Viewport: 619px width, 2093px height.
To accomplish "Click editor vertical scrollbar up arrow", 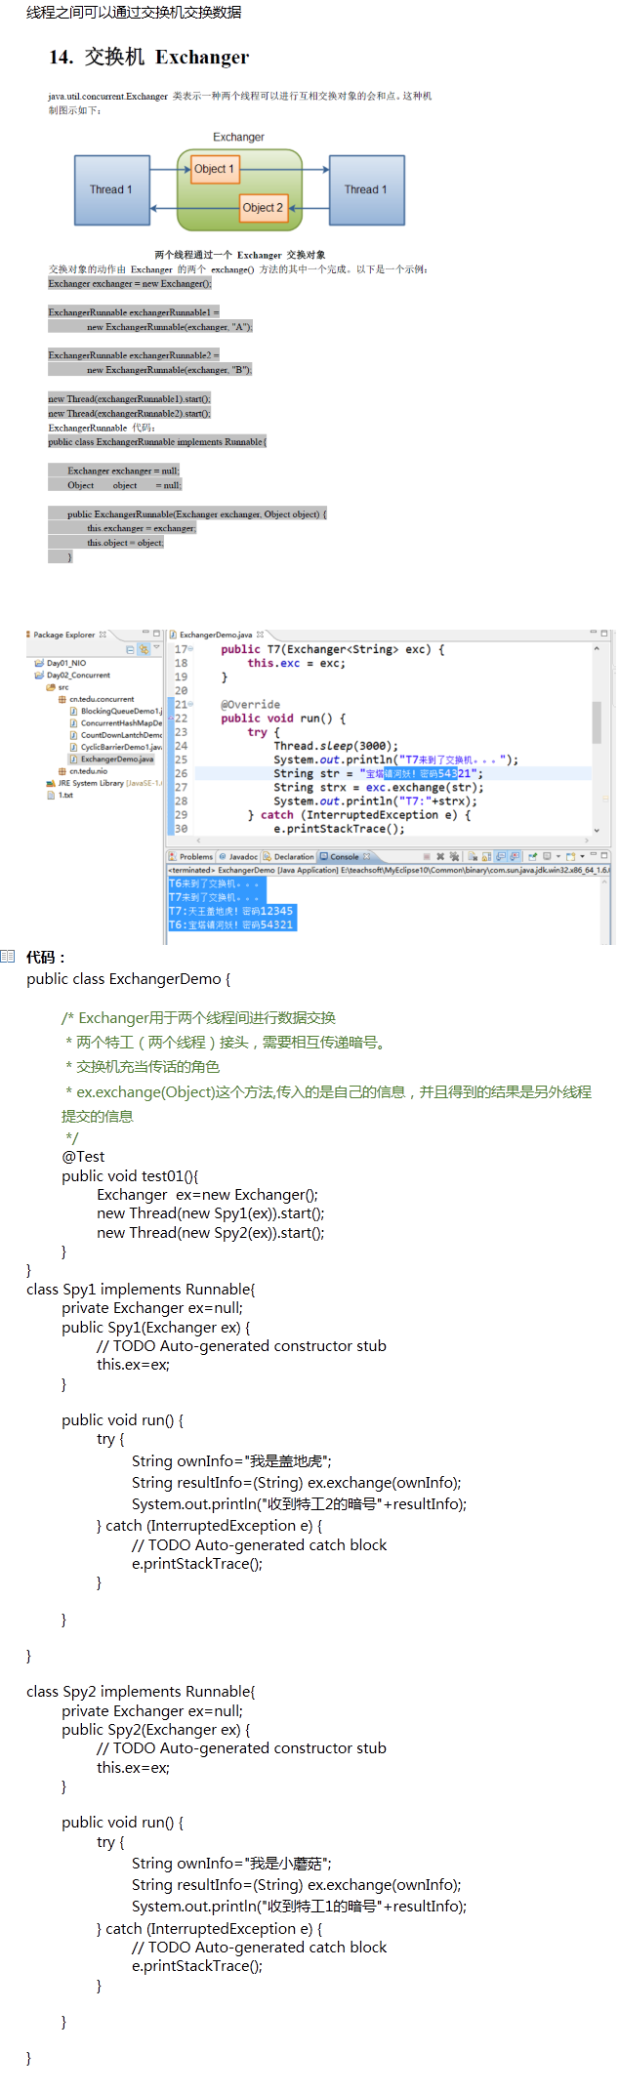I will (596, 648).
